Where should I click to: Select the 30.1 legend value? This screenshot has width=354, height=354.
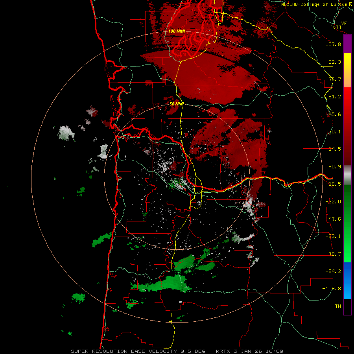click(335, 132)
